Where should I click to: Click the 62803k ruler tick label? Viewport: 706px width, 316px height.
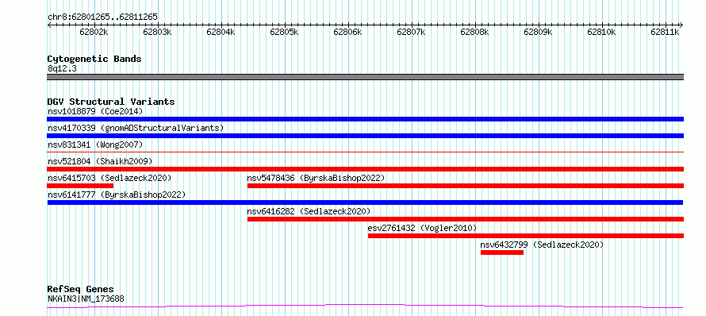[x=157, y=32]
